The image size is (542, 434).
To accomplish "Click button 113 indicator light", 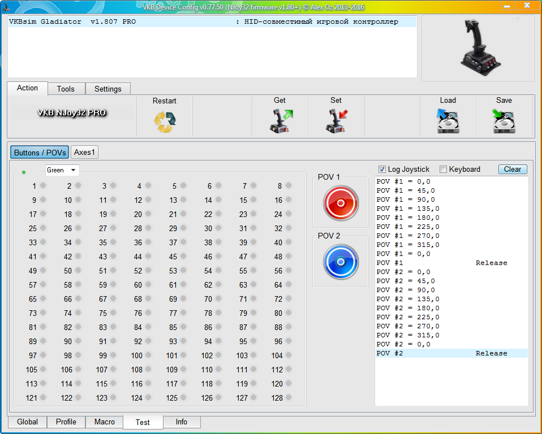I will [43, 383].
